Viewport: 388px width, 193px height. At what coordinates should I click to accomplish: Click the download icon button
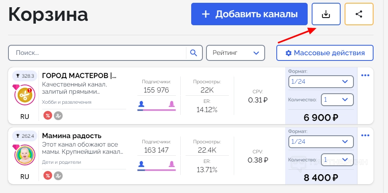click(326, 14)
